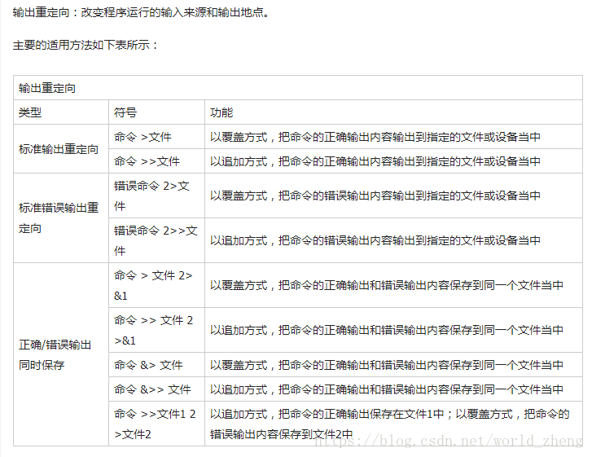The image size is (592, 457).
Task: Click the description beside '命令 &>> 文件'
Action: [393, 389]
